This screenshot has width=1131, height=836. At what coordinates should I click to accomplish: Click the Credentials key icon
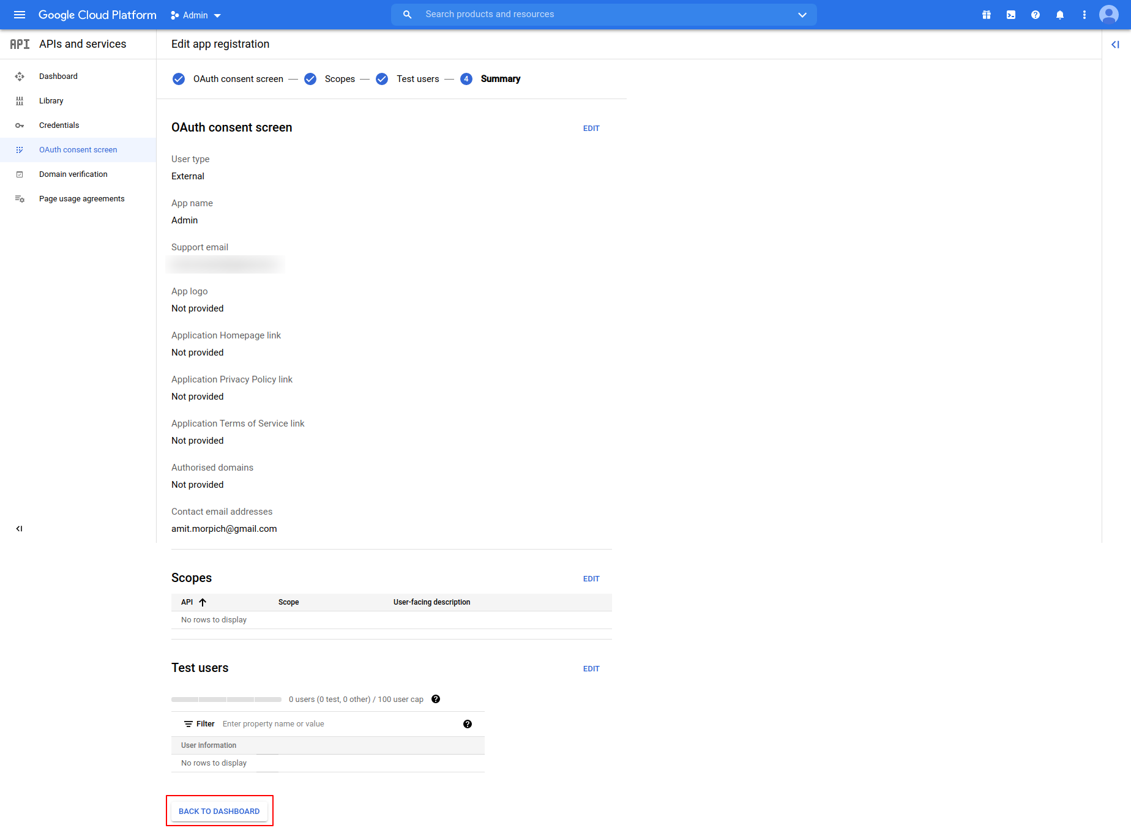(x=20, y=125)
